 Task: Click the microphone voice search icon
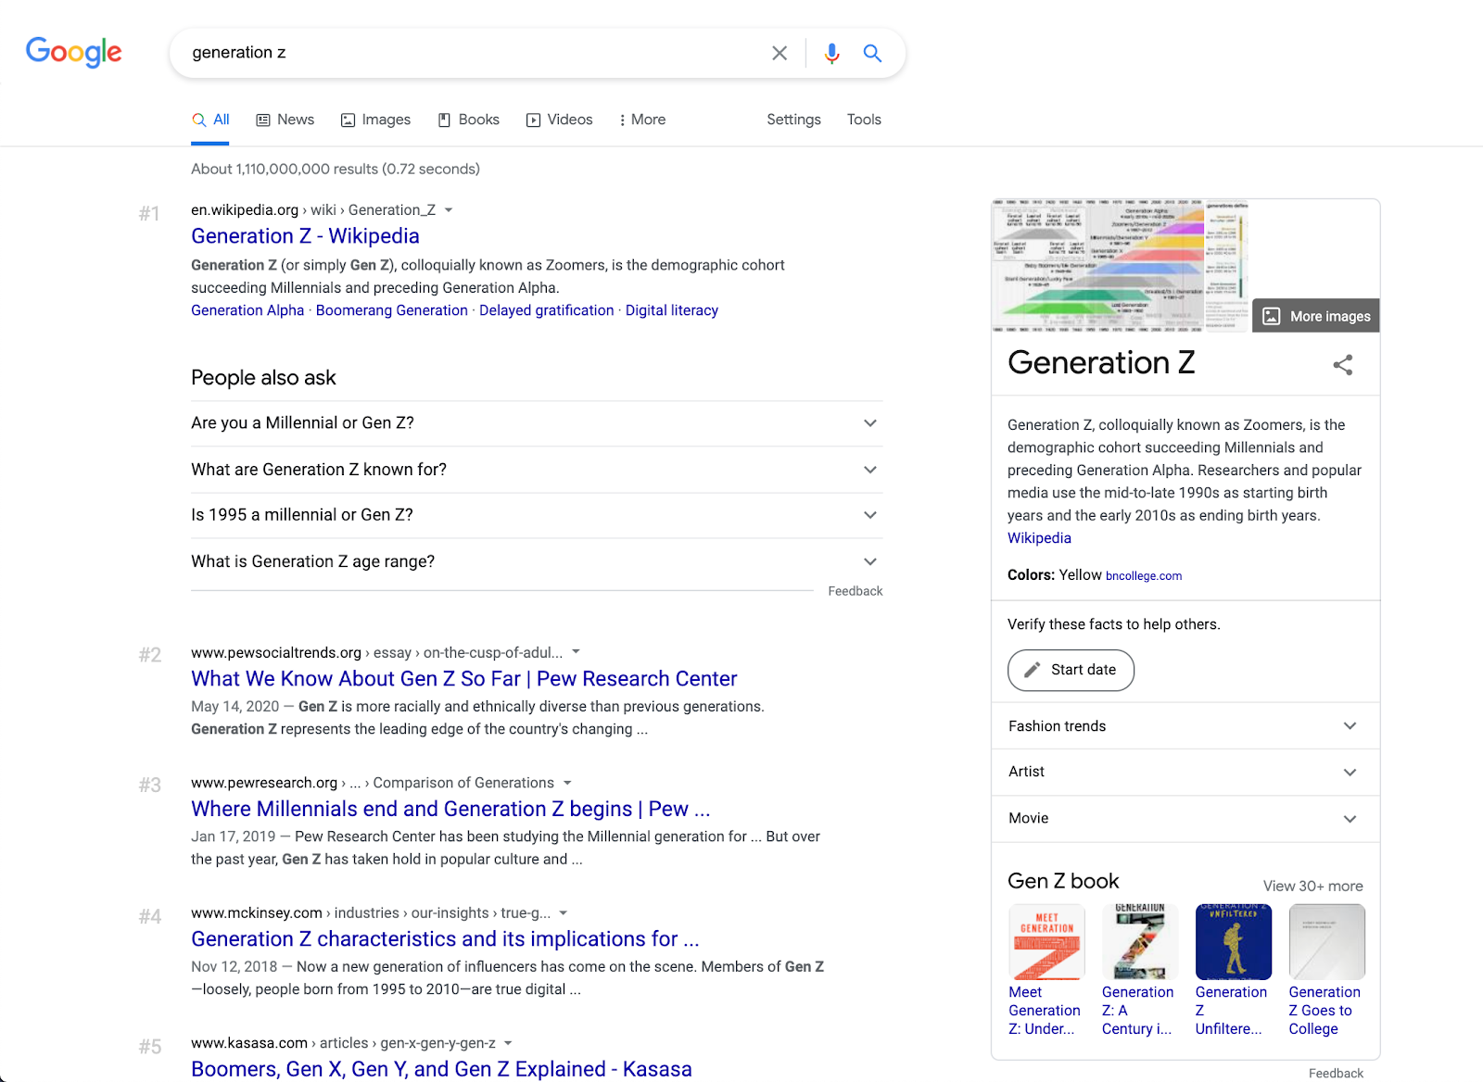point(831,53)
